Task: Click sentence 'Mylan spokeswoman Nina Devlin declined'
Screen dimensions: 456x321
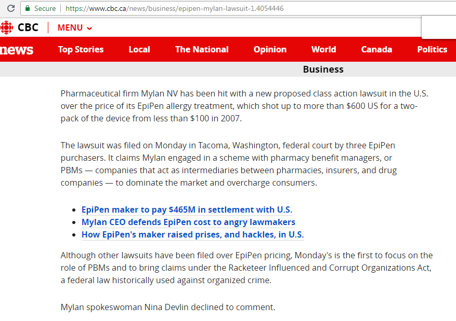Action: [168, 308]
